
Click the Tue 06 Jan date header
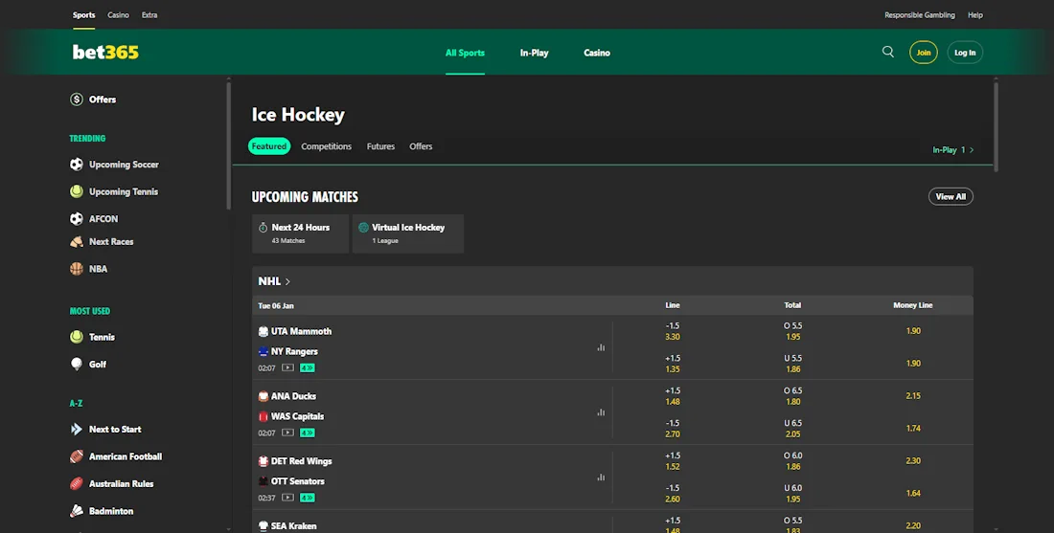coord(276,305)
